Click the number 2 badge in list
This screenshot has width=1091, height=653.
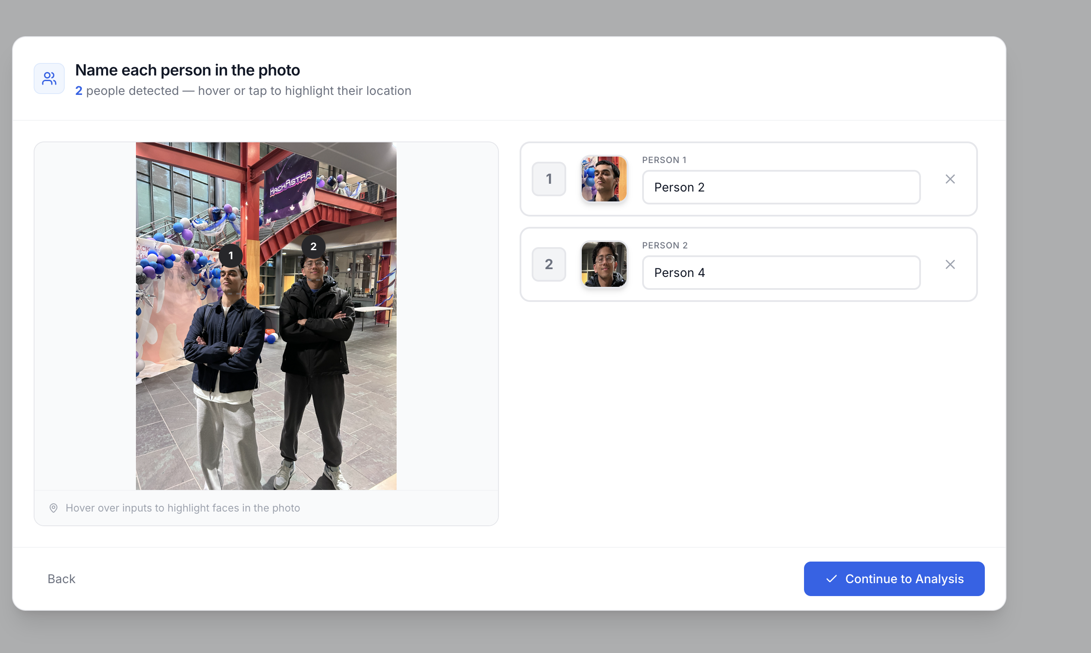(x=549, y=264)
